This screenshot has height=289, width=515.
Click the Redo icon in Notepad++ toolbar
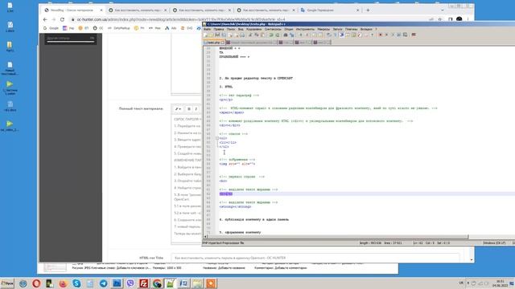point(278,35)
